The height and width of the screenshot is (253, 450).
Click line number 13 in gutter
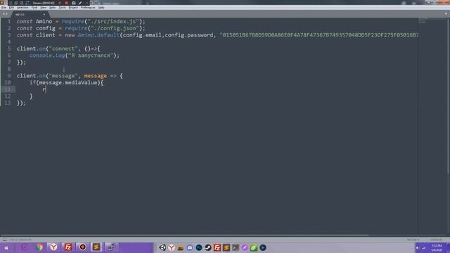(8, 103)
